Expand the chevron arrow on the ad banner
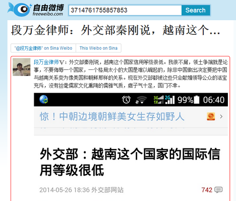Image resolution: width=236 pixels, height=201 pixels. 221,117
